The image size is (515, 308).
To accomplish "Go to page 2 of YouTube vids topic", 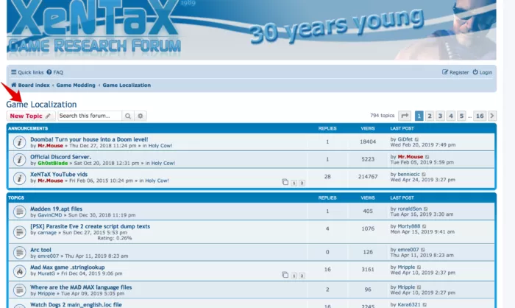I will coord(302,183).
